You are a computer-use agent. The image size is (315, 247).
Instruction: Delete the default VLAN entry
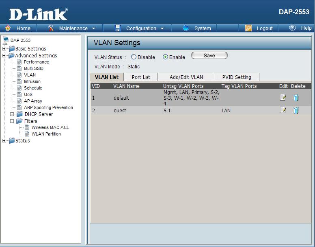tap(296, 98)
